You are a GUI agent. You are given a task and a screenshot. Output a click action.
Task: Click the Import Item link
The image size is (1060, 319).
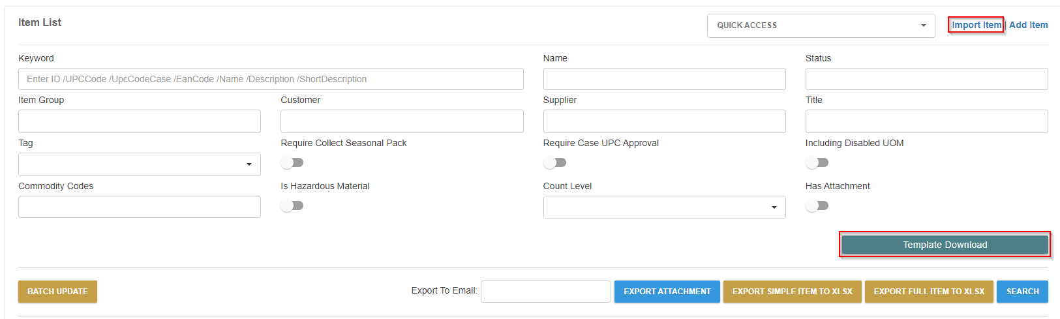pyautogui.click(x=976, y=25)
